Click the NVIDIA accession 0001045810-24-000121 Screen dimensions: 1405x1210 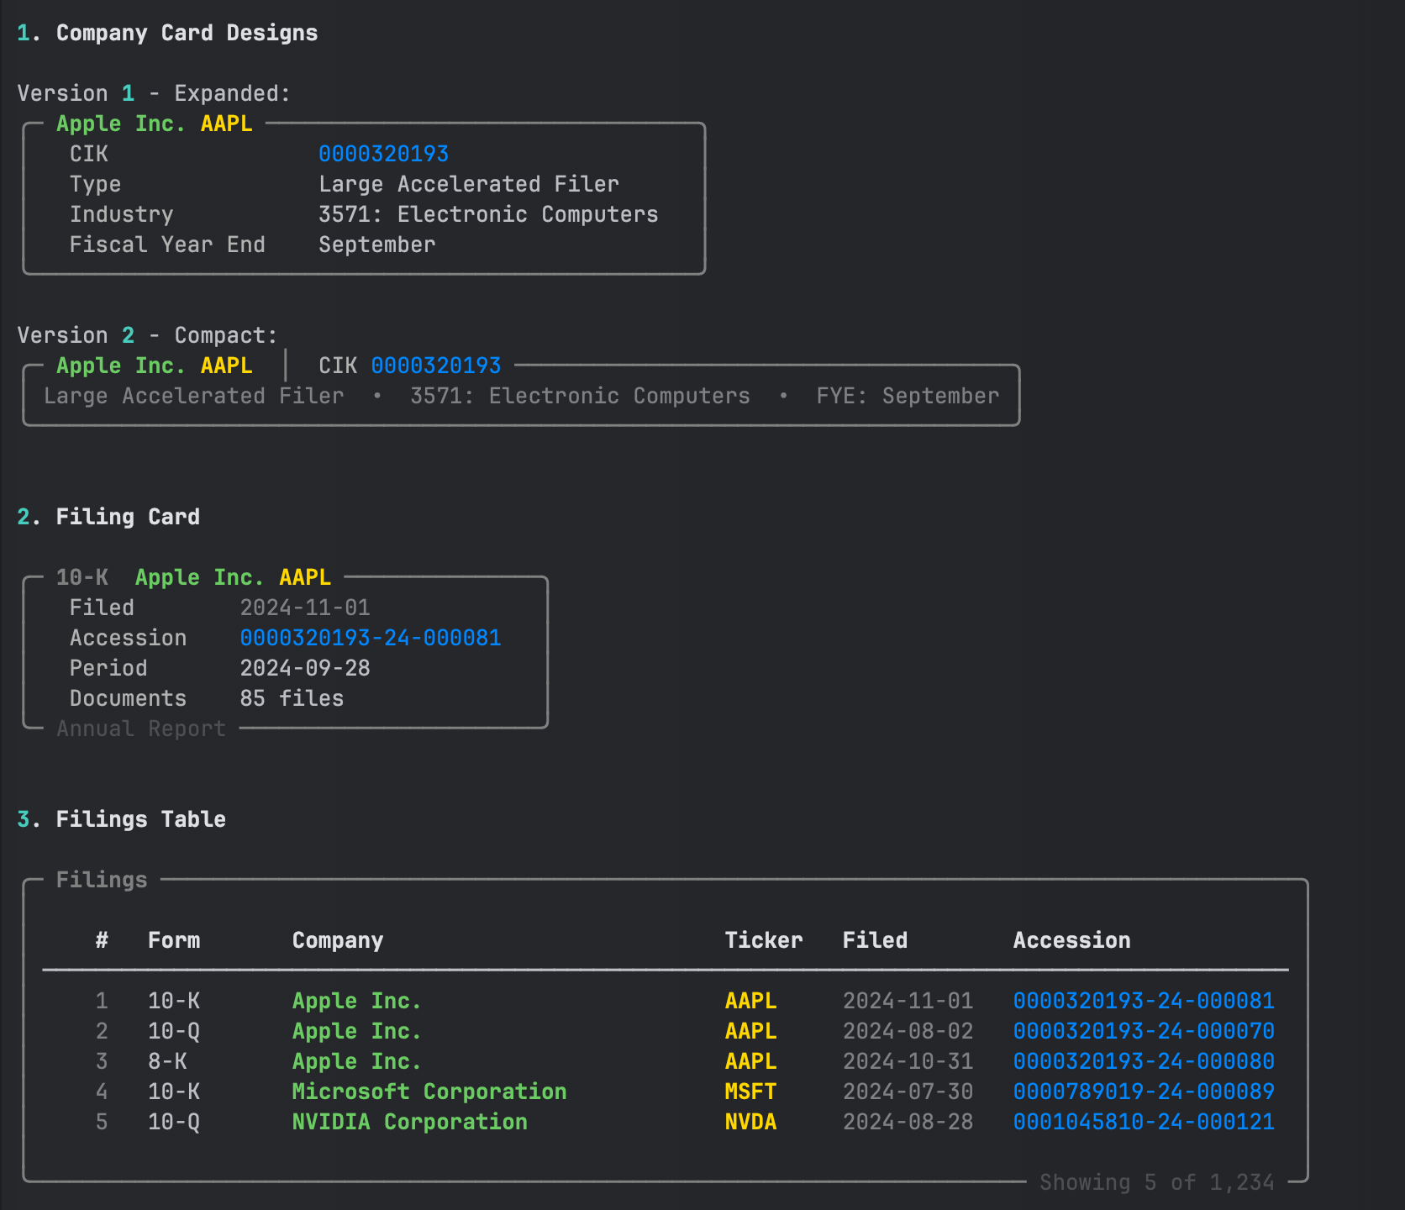coord(1143,1122)
